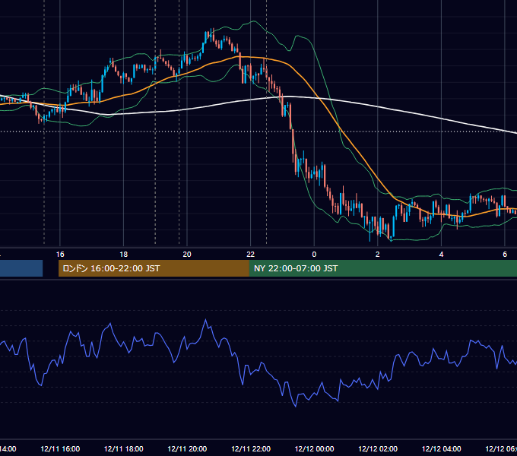The height and width of the screenshot is (456, 517).
Task: Click the '20' hour label on chart axis
Action: pos(187,255)
